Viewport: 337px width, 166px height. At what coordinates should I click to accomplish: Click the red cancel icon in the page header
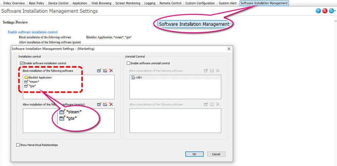coord(325,11)
